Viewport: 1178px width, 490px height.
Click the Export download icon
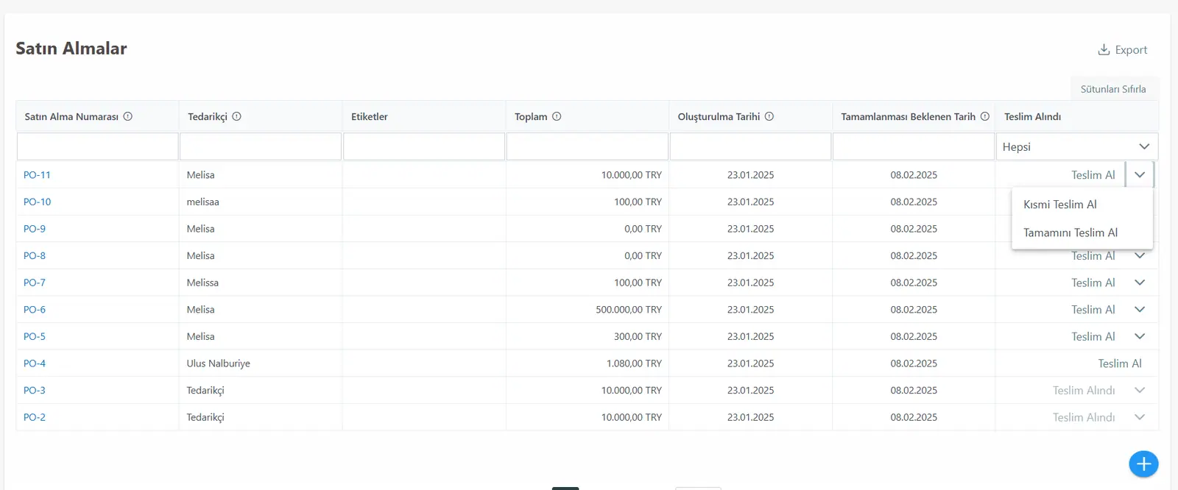coord(1104,49)
